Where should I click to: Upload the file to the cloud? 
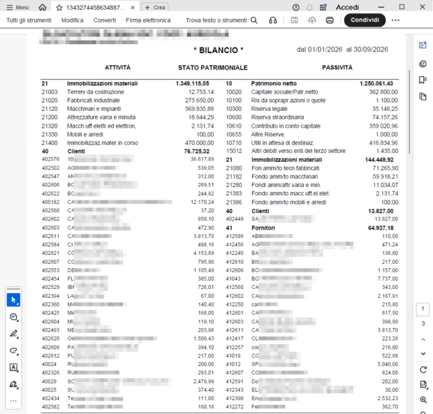(x=312, y=20)
